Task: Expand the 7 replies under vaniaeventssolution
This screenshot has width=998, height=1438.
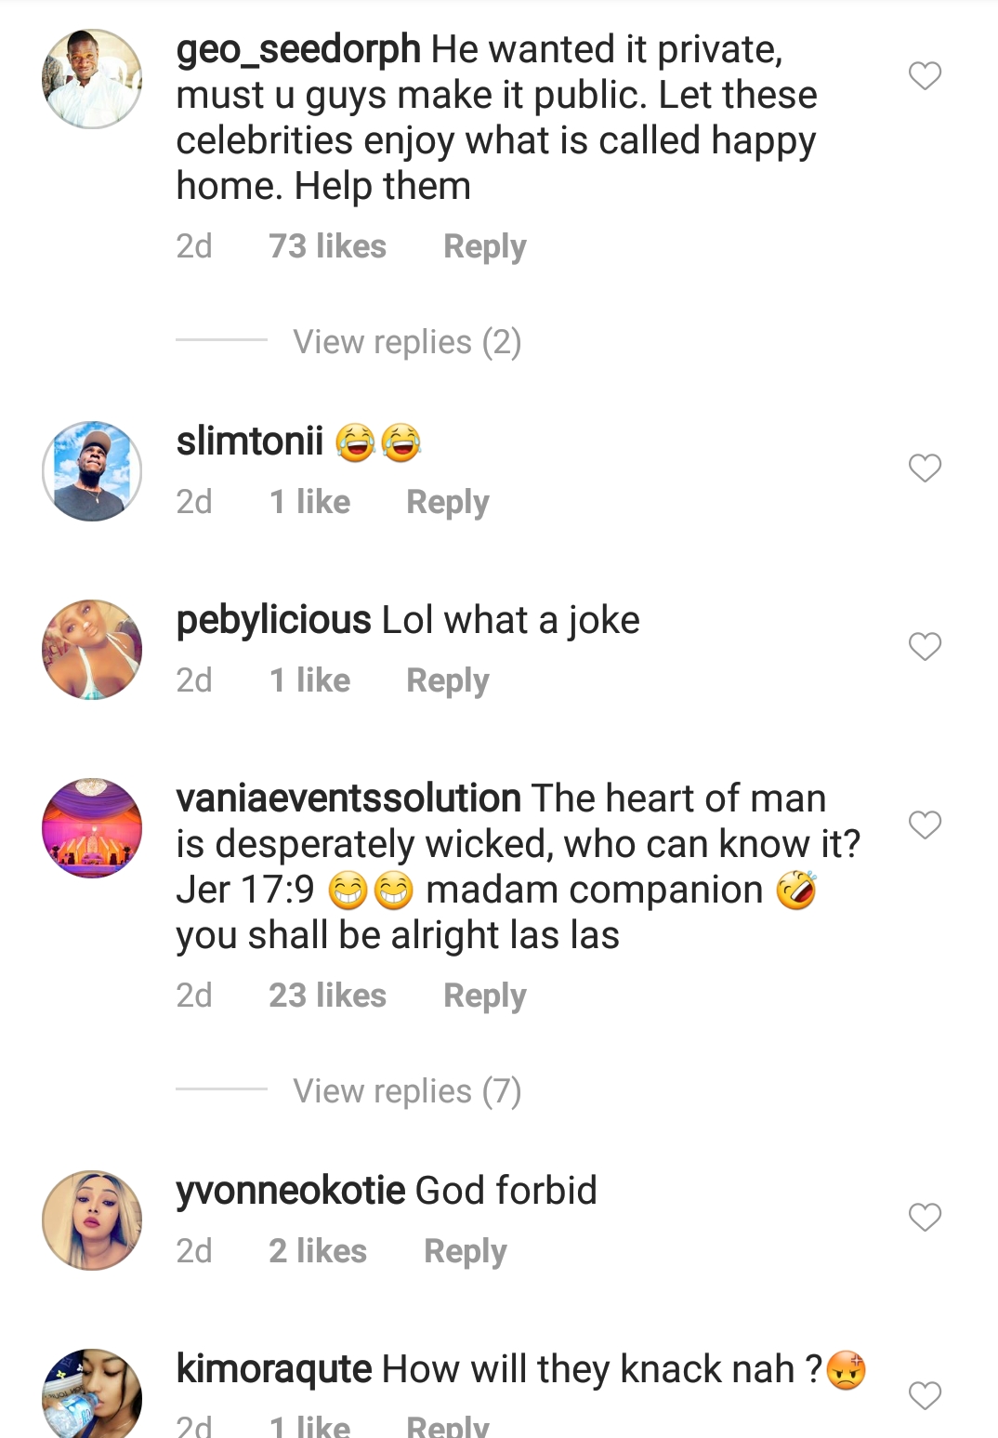Action: coord(407,1091)
